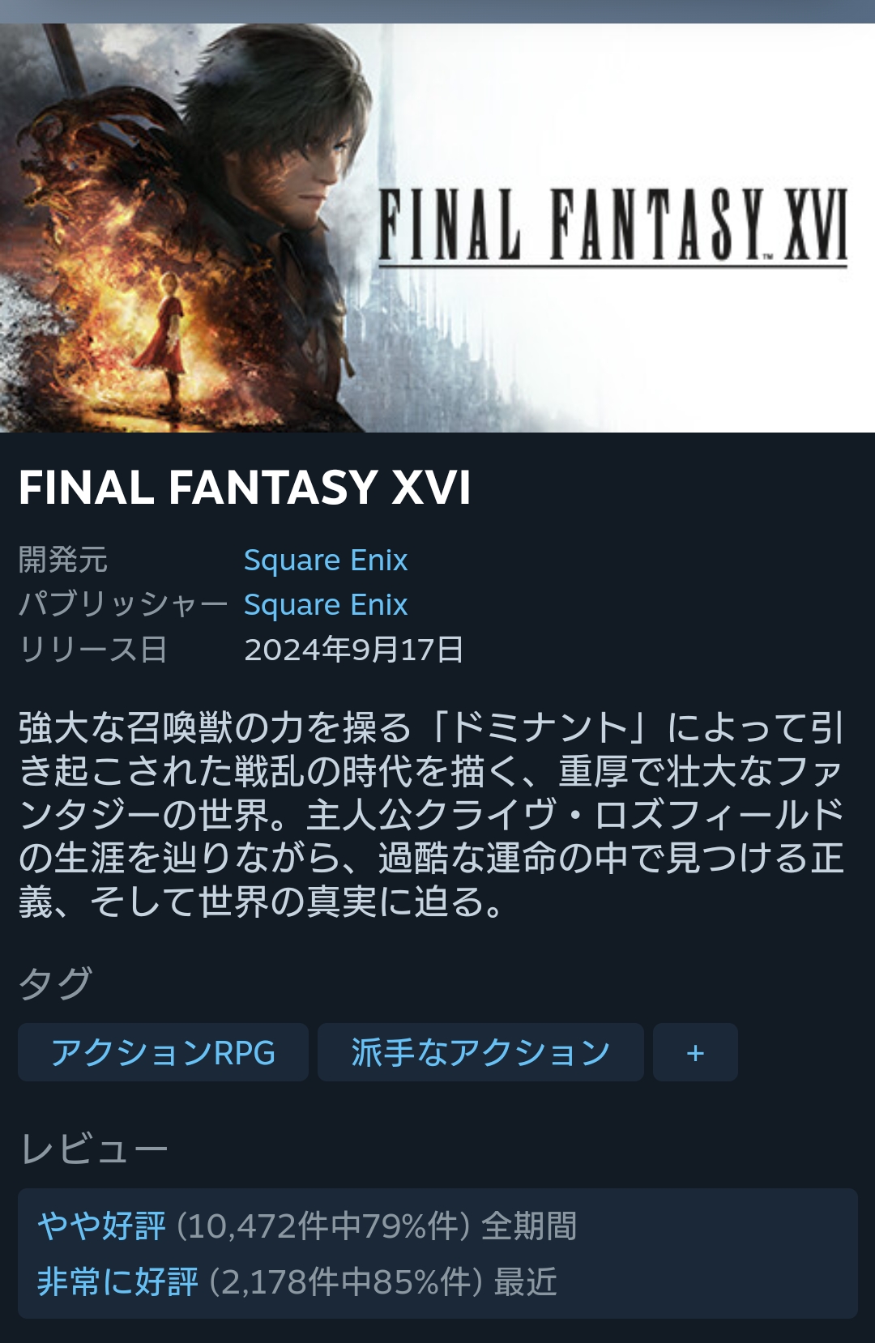
Task: Select the 派手なアクション tag
Action: click(480, 1052)
